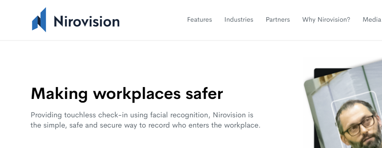382x148 pixels.
Task: Click the paragraph starting 'Providing touchless check-in'
Action: click(145, 120)
